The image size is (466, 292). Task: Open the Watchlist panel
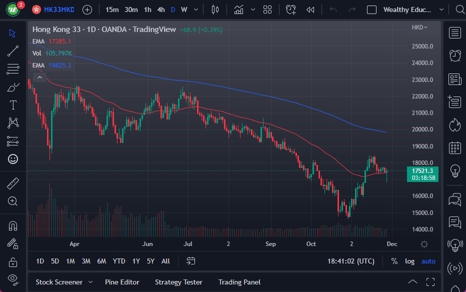click(x=454, y=32)
